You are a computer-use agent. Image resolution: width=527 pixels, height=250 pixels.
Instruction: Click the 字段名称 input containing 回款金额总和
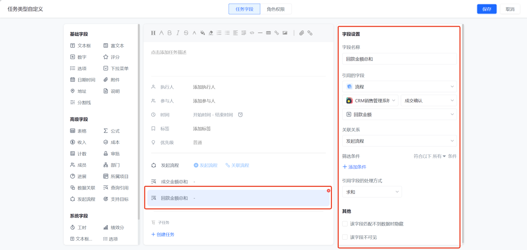click(x=399, y=59)
